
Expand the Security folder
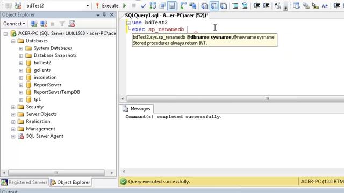pyautogui.click(x=13, y=107)
